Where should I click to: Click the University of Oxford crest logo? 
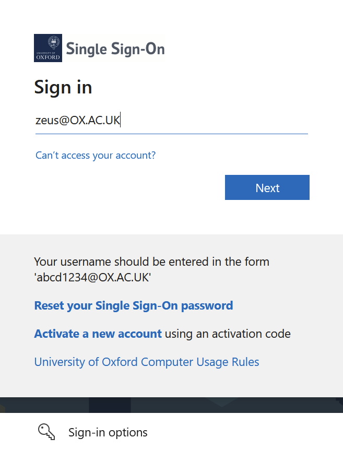[x=48, y=48]
